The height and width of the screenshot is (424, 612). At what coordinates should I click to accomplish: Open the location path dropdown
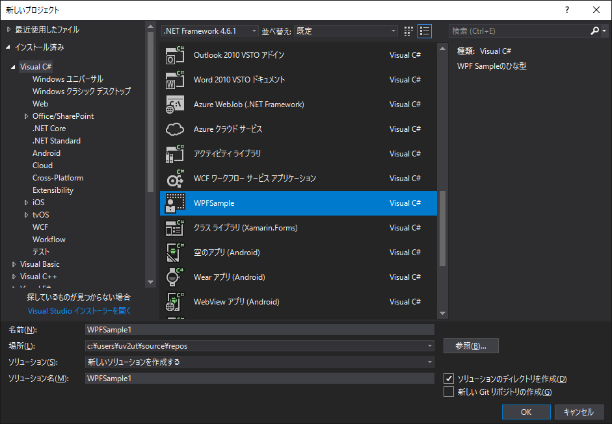pyautogui.click(x=430, y=345)
